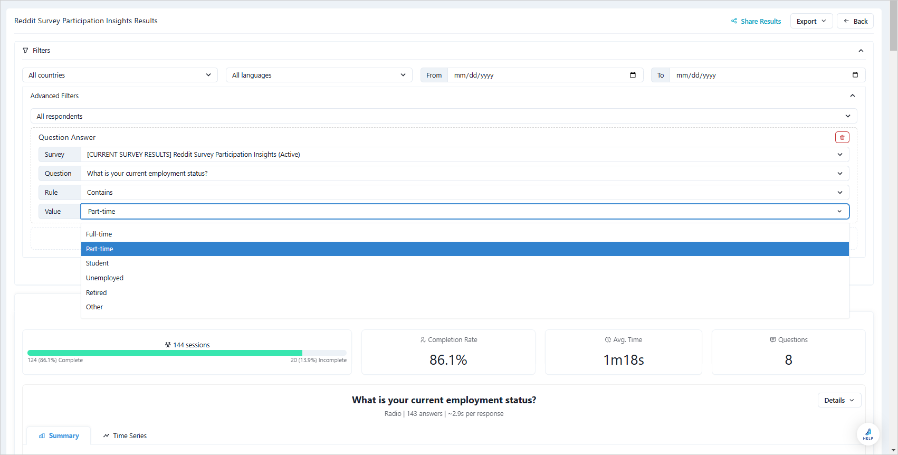
Task: Go back with the Back button
Action: tap(855, 21)
